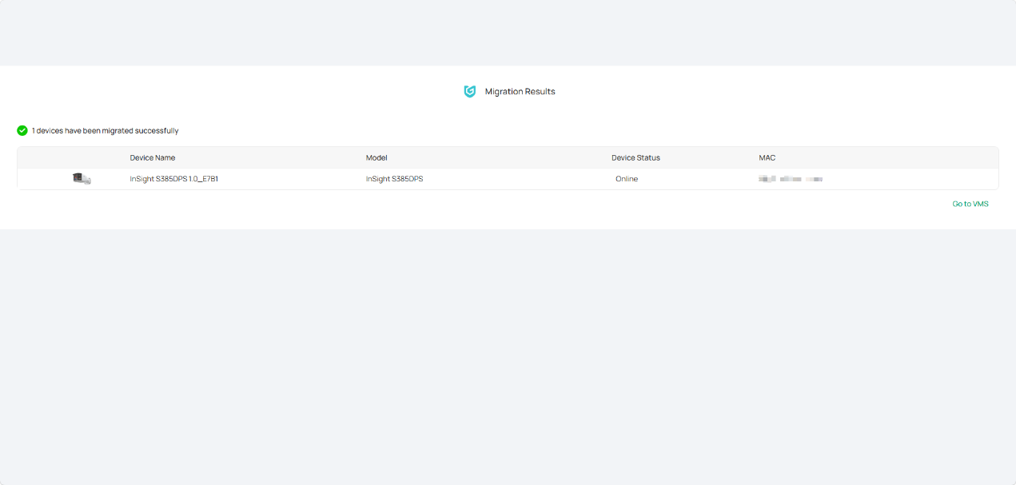Click the Device Name column header
The width and height of the screenshot is (1016, 485).
(153, 157)
